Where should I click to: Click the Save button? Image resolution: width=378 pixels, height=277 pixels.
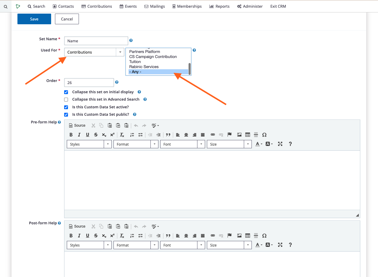pos(34,19)
